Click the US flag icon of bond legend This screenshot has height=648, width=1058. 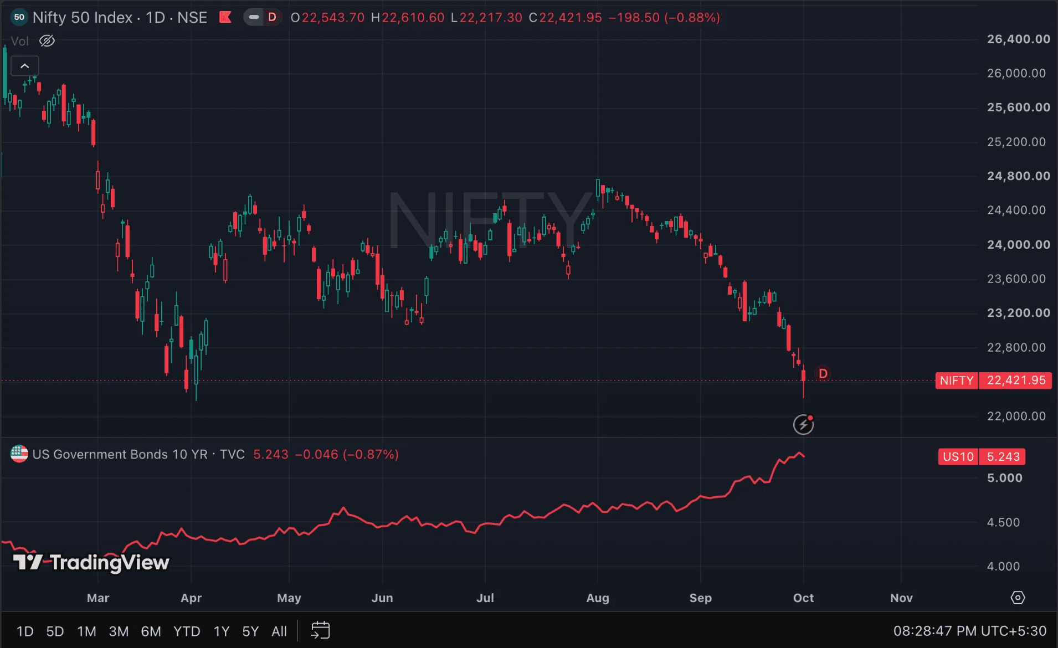19,454
